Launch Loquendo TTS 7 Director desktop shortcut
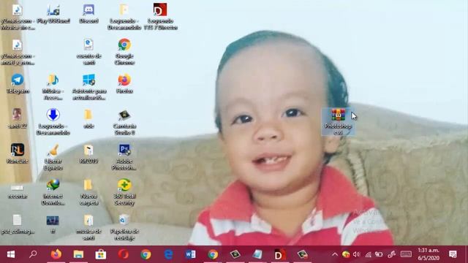This screenshot has height=263, width=468. (x=160, y=17)
